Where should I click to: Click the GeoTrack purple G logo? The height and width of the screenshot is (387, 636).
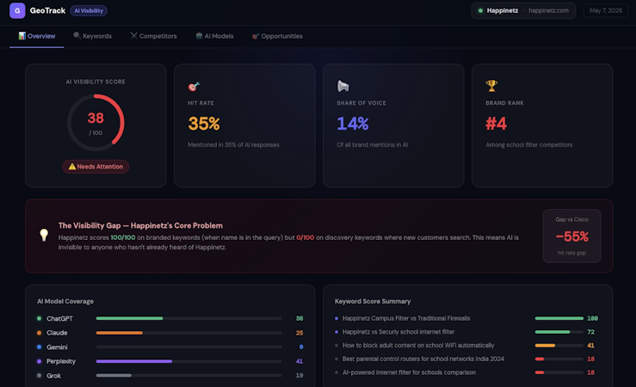click(x=17, y=11)
